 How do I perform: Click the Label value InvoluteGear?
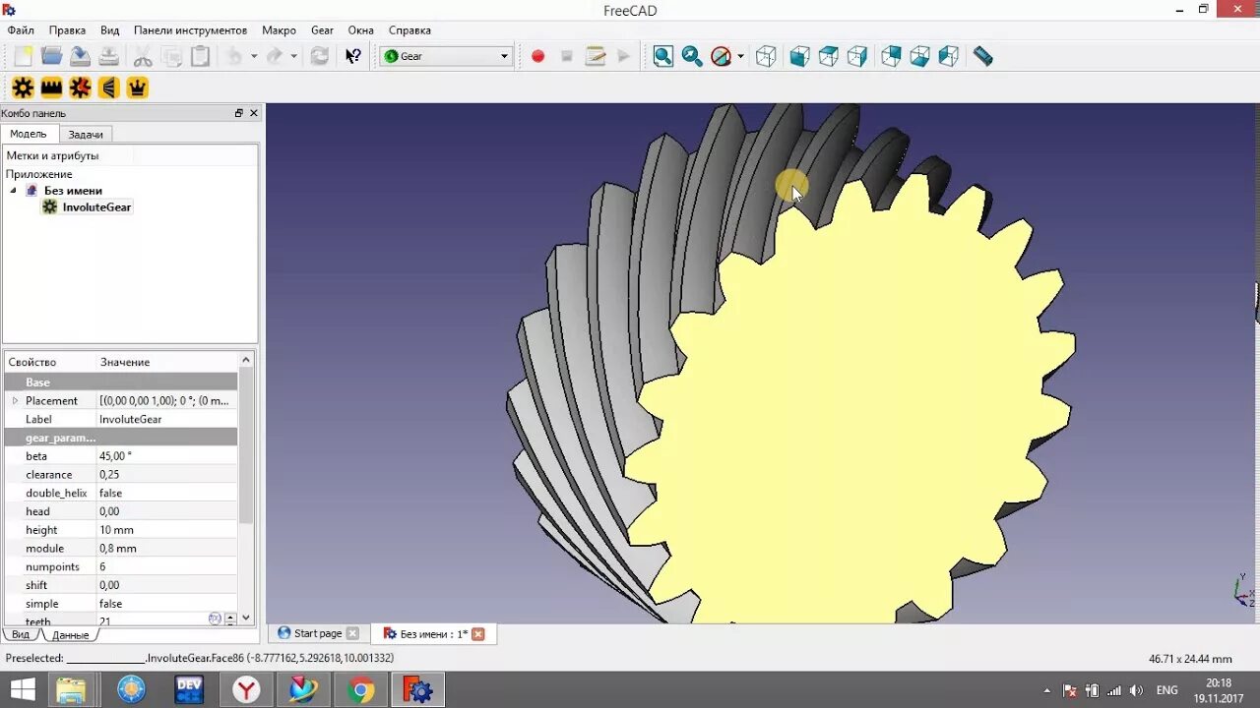[x=167, y=419]
